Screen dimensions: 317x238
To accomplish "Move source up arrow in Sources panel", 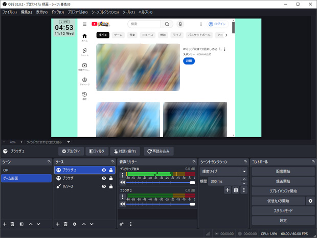I will click(84, 224).
